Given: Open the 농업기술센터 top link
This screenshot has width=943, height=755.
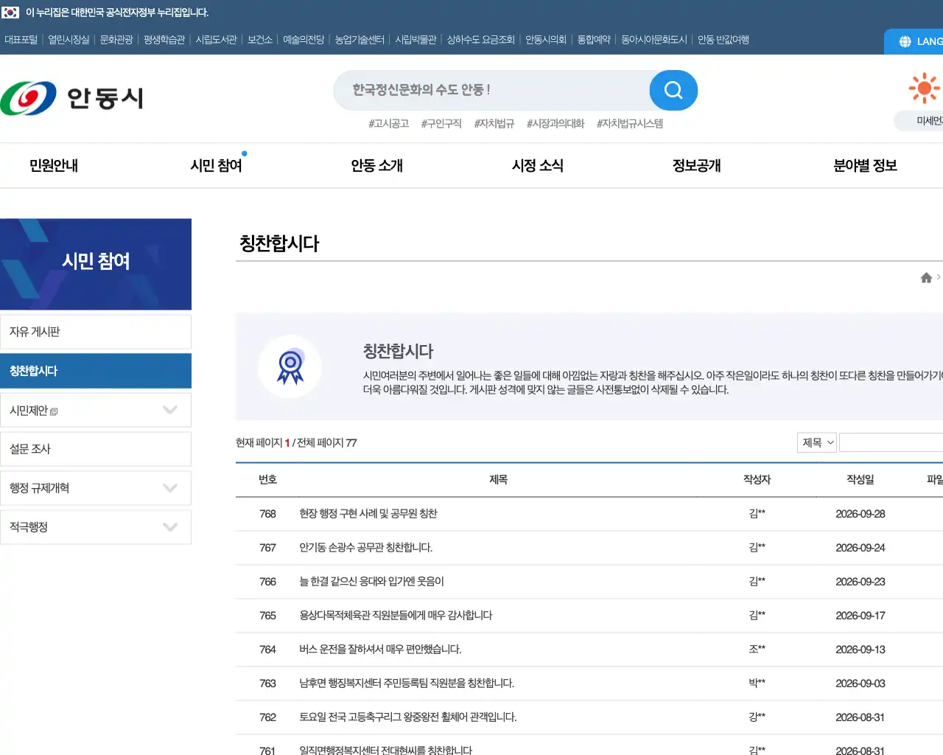Looking at the screenshot, I should [x=360, y=40].
